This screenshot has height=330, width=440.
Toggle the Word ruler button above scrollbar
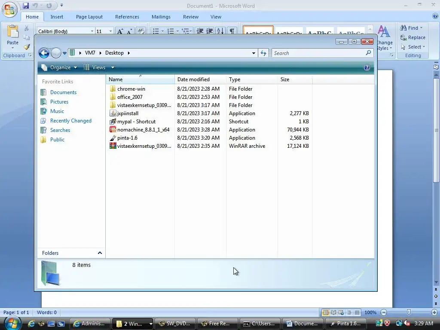(436, 67)
